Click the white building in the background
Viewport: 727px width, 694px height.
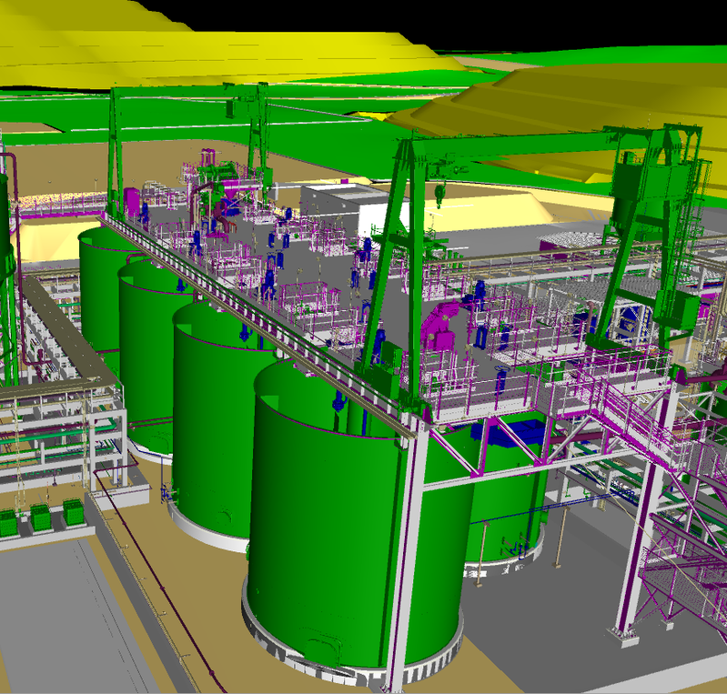[346, 206]
